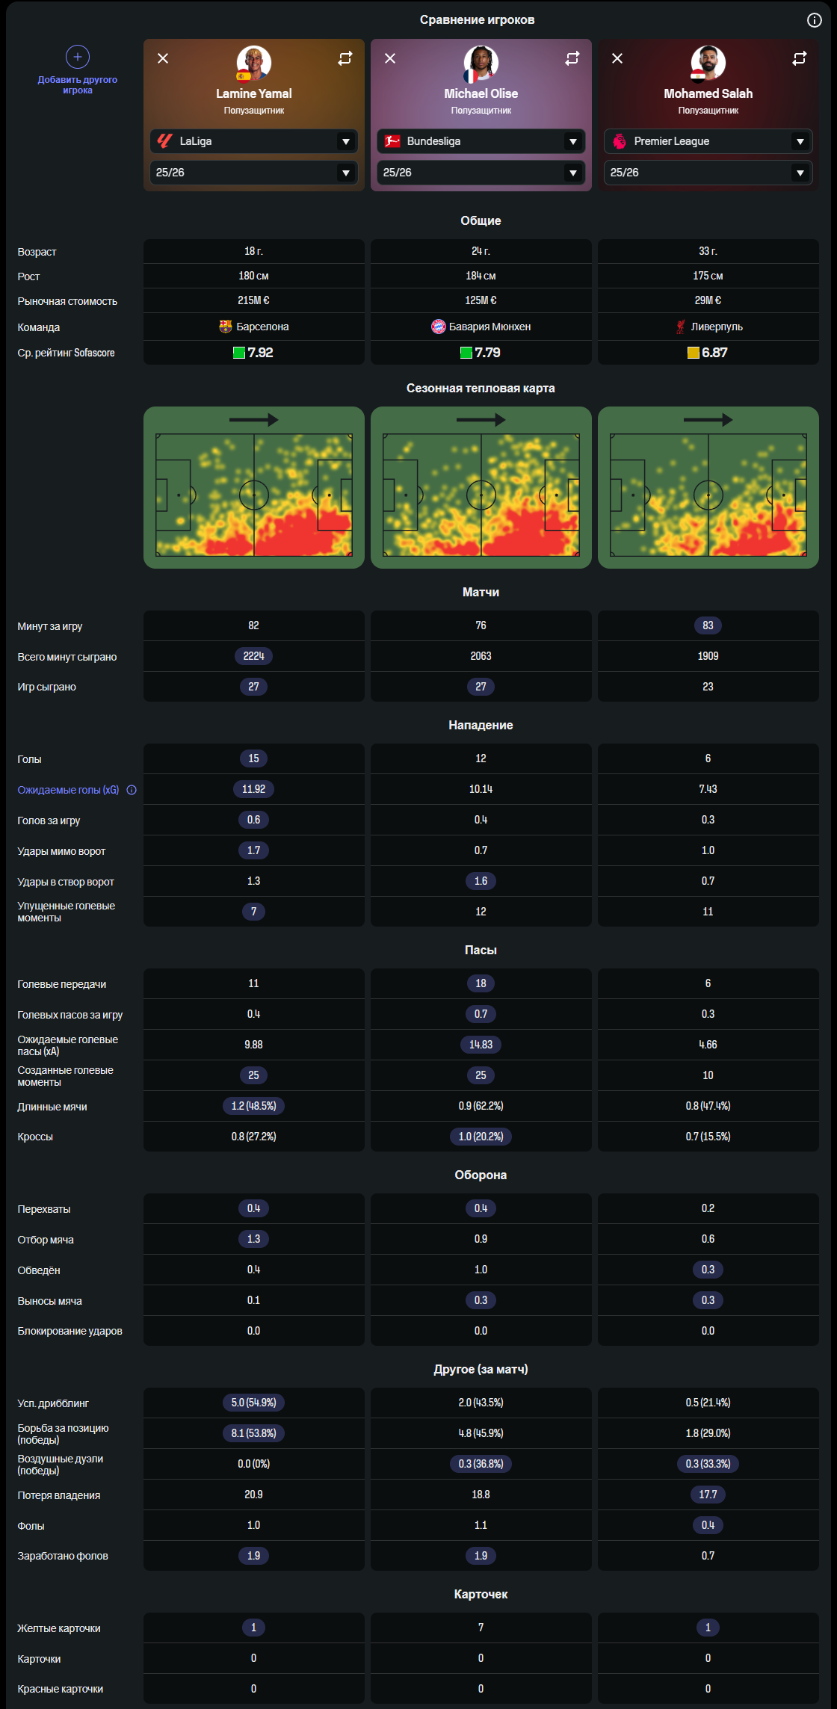
Task: Click Добавить другого игрока link
Action: tap(78, 85)
